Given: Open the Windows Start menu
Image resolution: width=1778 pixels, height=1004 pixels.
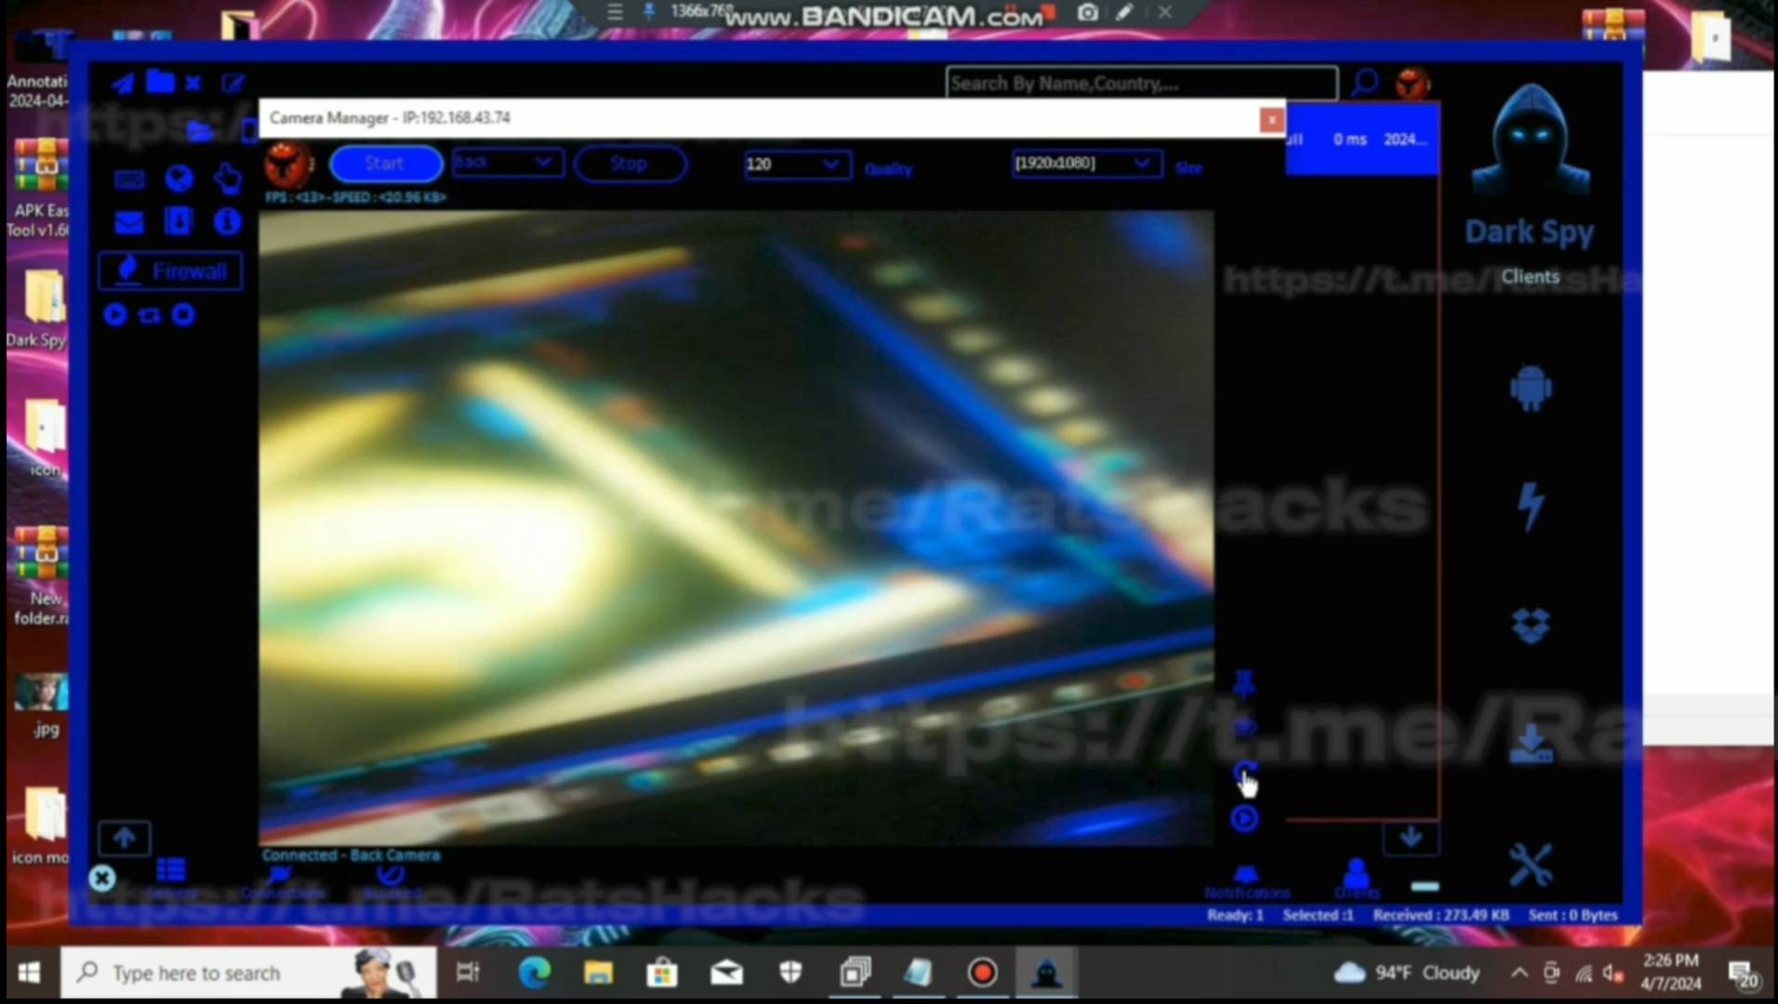Looking at the screenshot, I should point(29,973).
